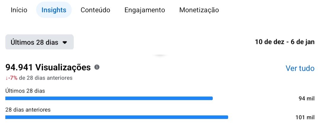Open the Engajamento tab
320x131 pixels.
(x=145, y=10)
